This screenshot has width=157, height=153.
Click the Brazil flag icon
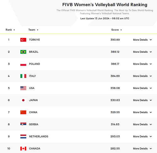click(23, 52)
